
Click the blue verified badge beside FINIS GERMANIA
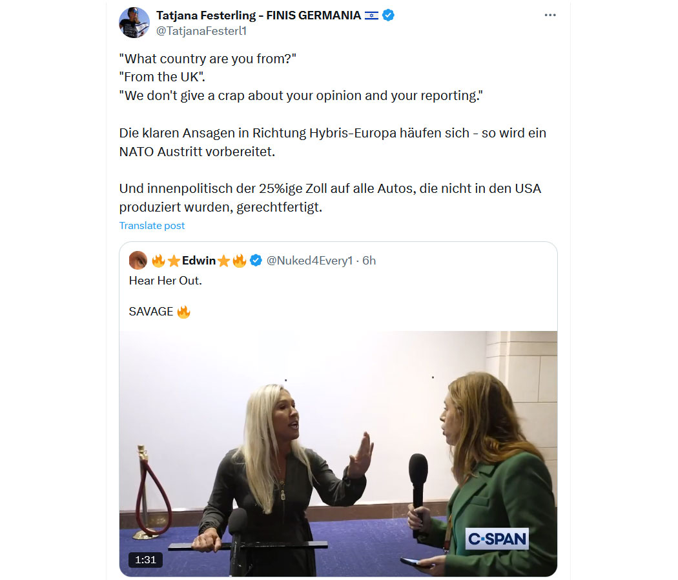pyautogui.click(x=388, y=15)
